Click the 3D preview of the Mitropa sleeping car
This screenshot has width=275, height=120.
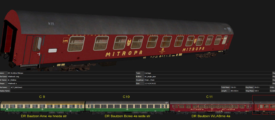(117, 40)
